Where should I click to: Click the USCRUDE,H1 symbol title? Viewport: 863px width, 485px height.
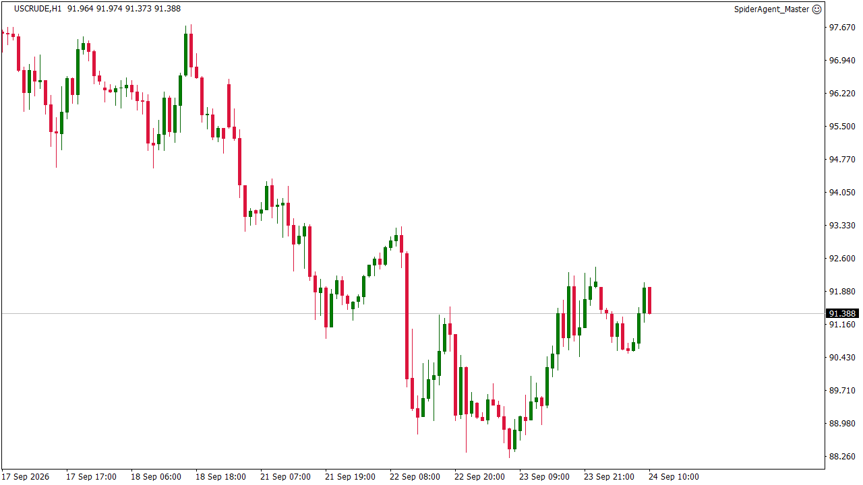click(38, 9)
